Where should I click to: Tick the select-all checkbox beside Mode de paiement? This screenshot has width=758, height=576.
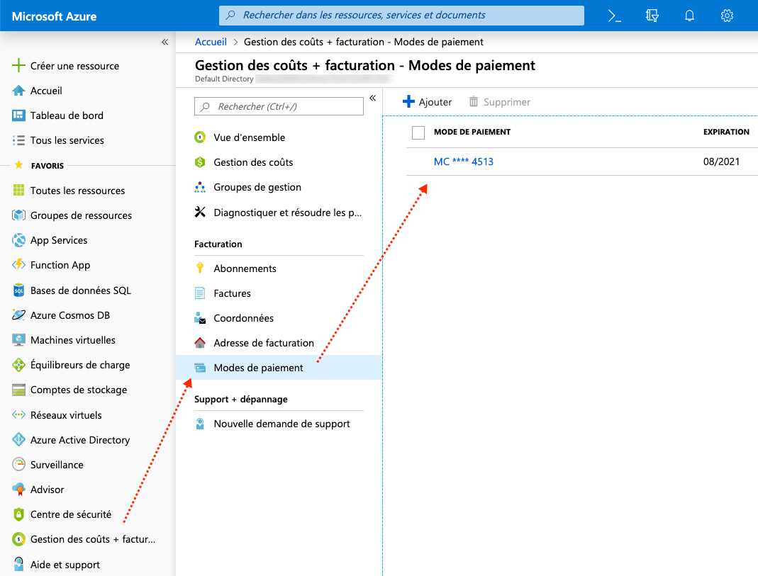tap(418, 132)
